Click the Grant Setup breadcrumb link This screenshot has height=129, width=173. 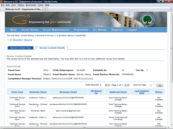pos(27,35)
